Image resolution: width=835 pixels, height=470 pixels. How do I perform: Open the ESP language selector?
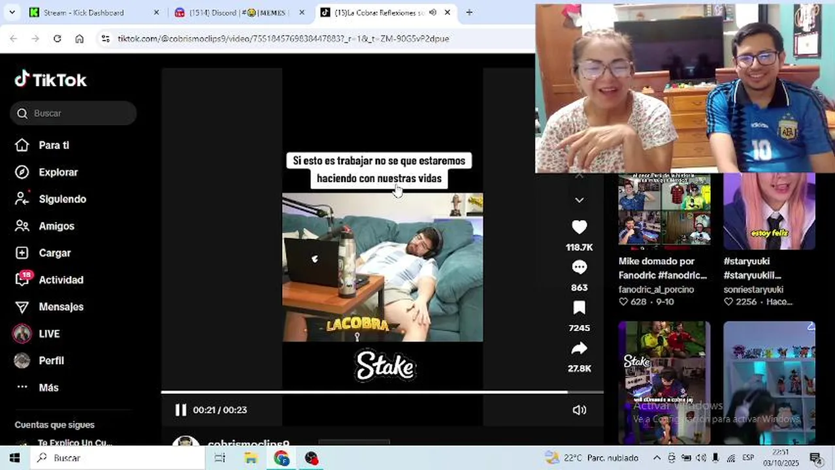pyautogui.click(x=748, y=458)
